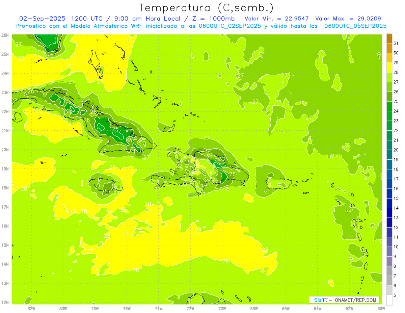Click the 66W longitude axis label
Image resolution: width=405 pixels, height=313 pixels.
(286, 309)
